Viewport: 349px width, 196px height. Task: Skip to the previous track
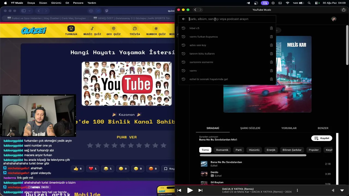[x=179, y=190]
